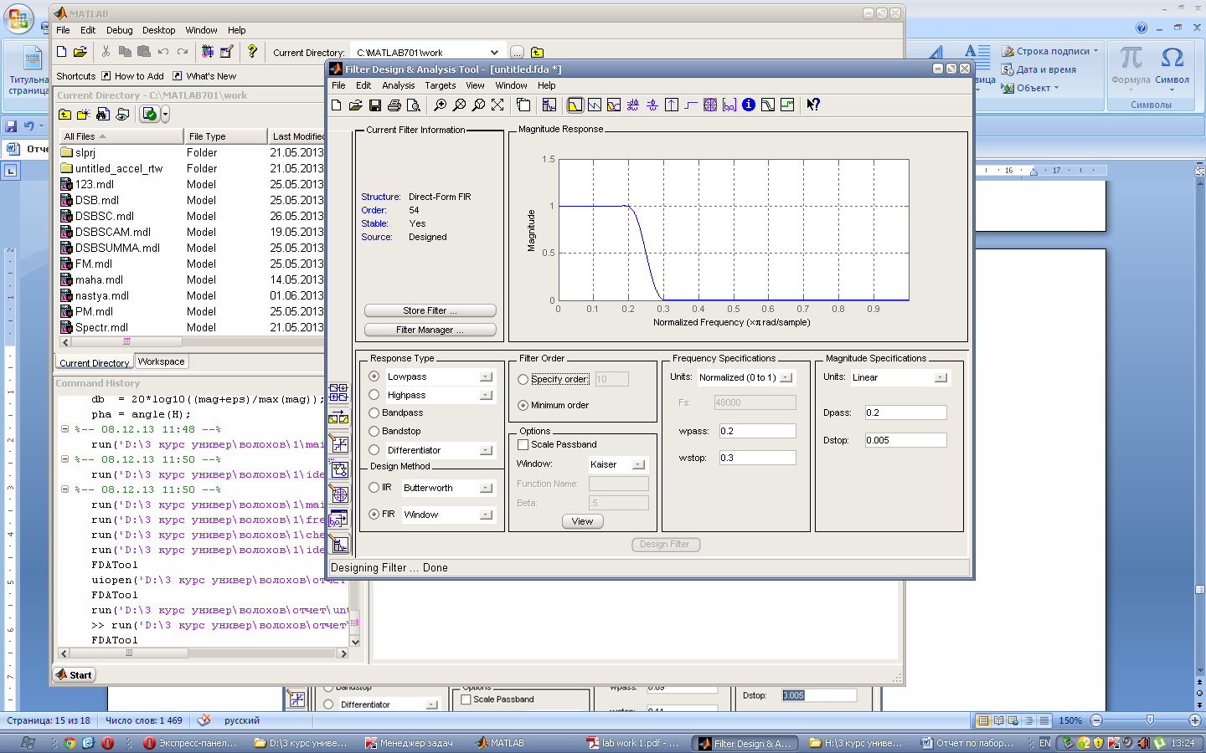
Task: Select the Highpass response type radio button
Action: [374, 395]
